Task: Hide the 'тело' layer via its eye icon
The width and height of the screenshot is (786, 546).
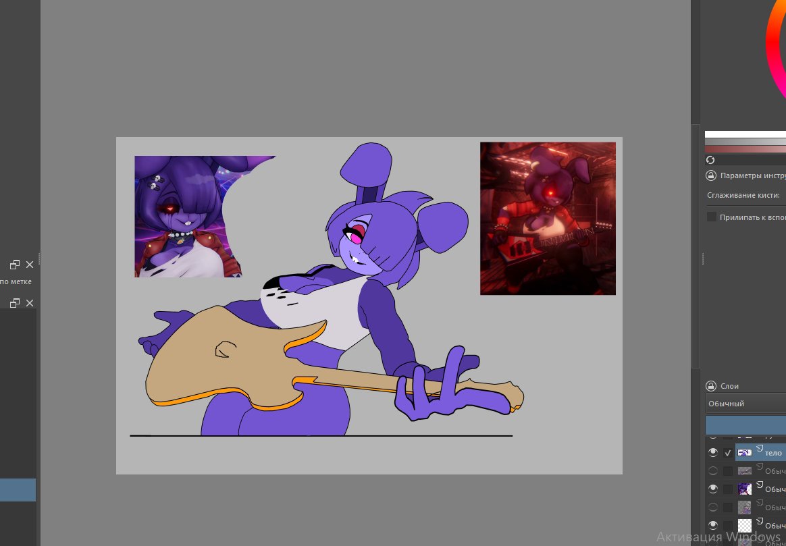Action: (x=713, y=453)
